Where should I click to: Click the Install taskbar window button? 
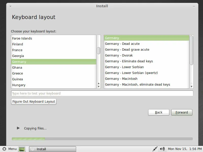coord(53,149)
